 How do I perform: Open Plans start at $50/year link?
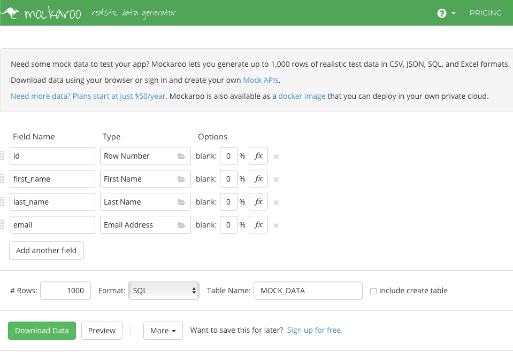coord(89,96)
